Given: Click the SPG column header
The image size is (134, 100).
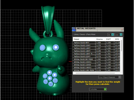Looking at the screenshot, I should tap(117, 39).
